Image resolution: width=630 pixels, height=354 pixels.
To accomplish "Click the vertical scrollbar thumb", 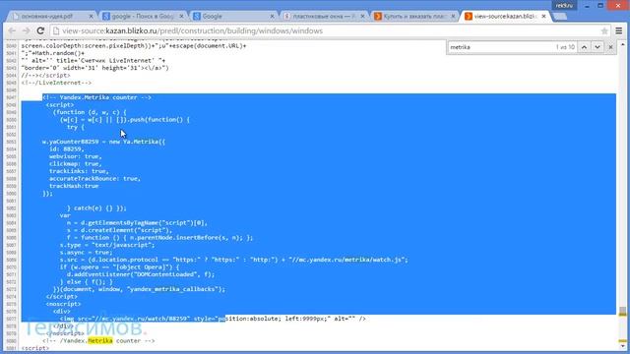I will click(623, 312).
